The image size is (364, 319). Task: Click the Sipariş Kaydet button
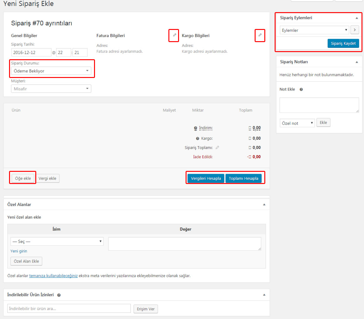pos(343,43)
